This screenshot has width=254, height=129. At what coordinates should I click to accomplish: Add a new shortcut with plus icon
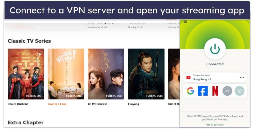click(239, 91)
